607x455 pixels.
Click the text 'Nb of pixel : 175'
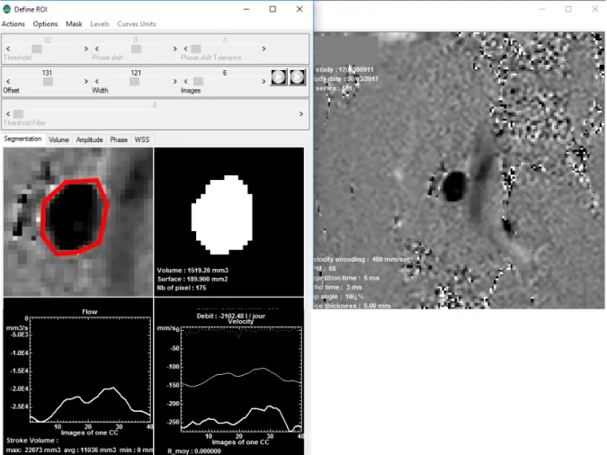182,288
